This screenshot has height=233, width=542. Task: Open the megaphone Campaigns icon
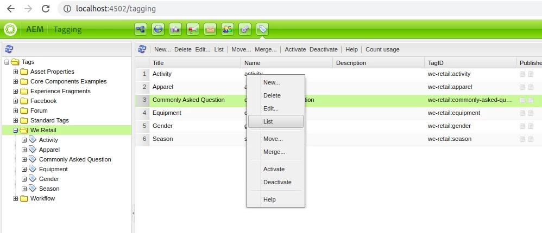pyautogui.click(x=193, y=29)
